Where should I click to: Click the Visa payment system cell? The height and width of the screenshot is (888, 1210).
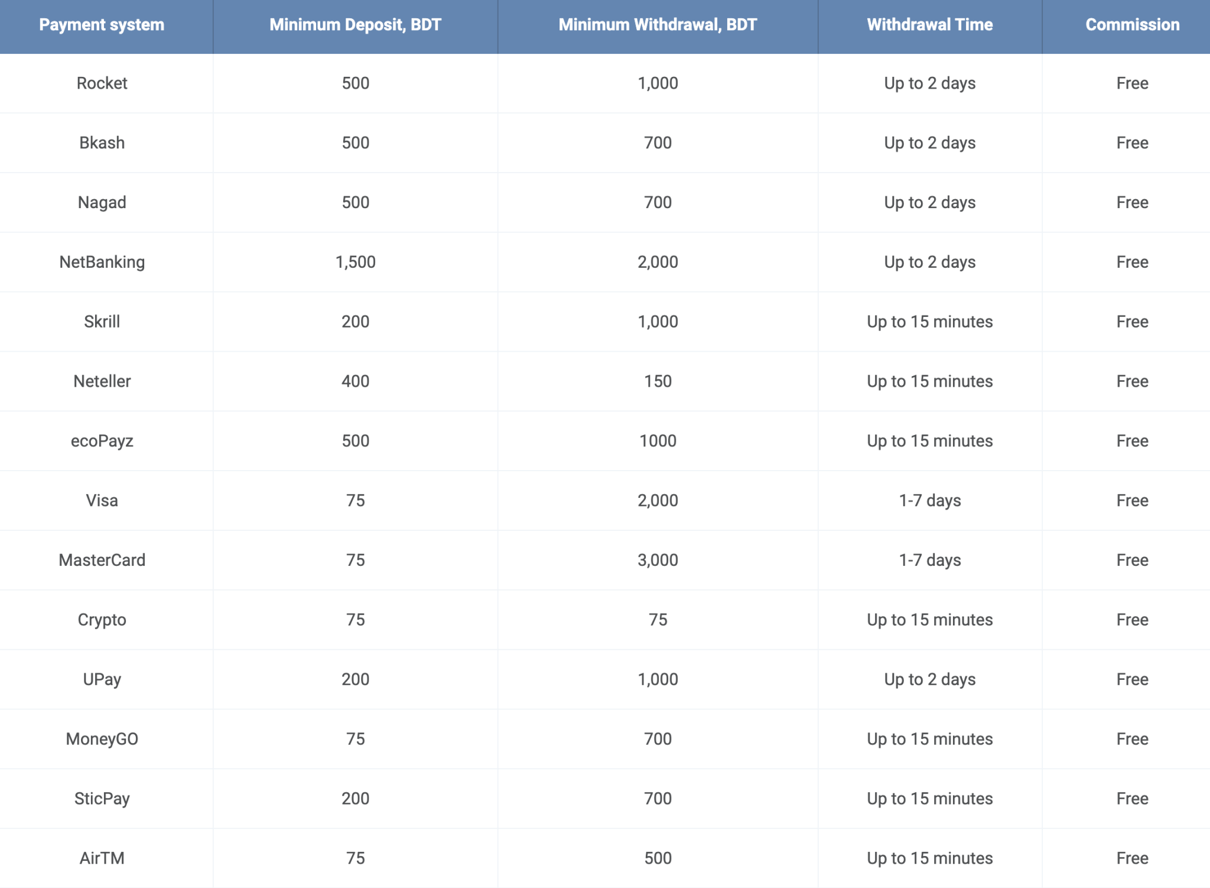coord(102,501)
